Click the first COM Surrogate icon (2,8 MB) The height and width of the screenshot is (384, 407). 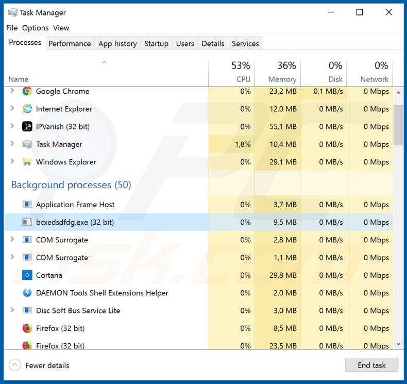pyautogui.click(x=27, y=240)
